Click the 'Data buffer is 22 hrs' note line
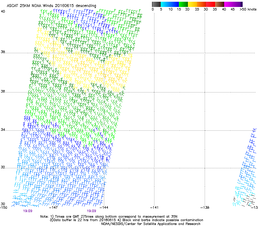Screen dimensions: 258x226 coord(126,220)
